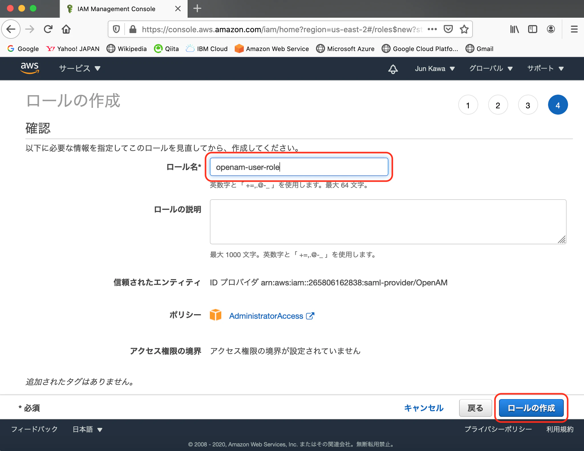584x451 pixels.
Task: Open フィードバック in the footer
Action: [x=35, y=429]
